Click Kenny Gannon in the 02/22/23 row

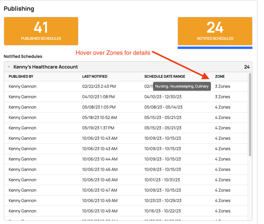tap(22, 86)
